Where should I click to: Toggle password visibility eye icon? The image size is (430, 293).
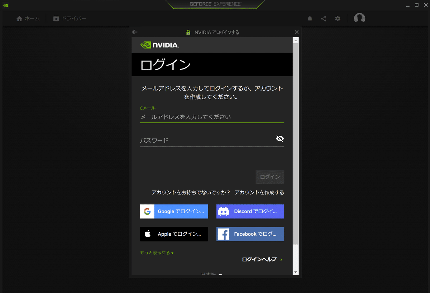click(x=280, y=139)
